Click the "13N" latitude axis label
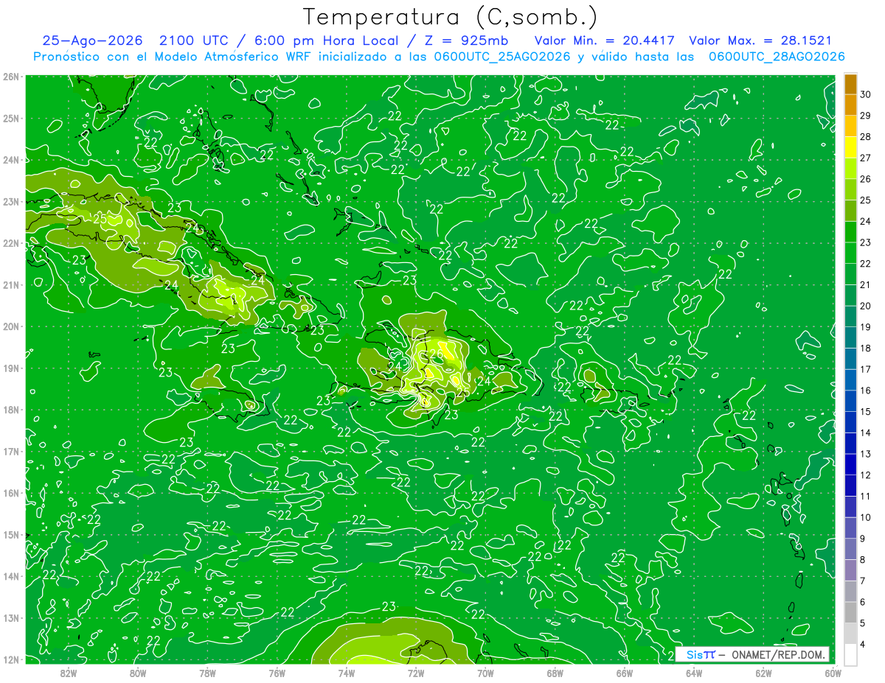Viewport: 885px width, 683px height. pos(13,617)
